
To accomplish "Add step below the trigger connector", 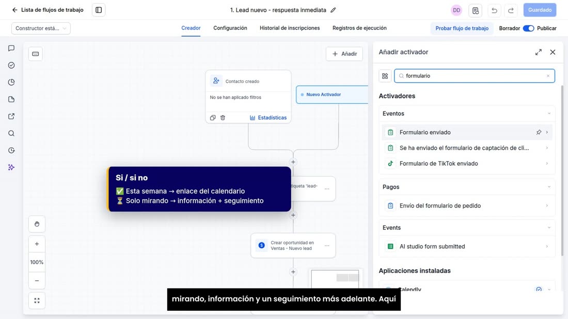I will 293,162.
